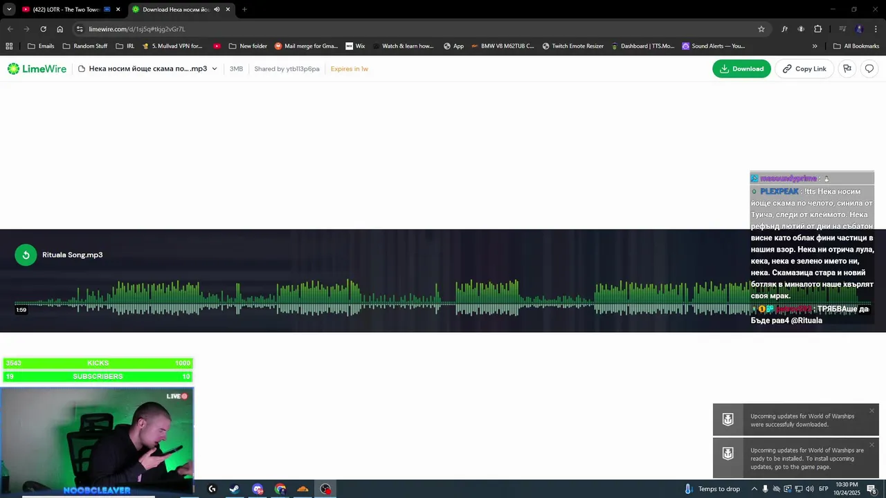
Task: Open the media control icon
Action: click(x=842, y=29)
